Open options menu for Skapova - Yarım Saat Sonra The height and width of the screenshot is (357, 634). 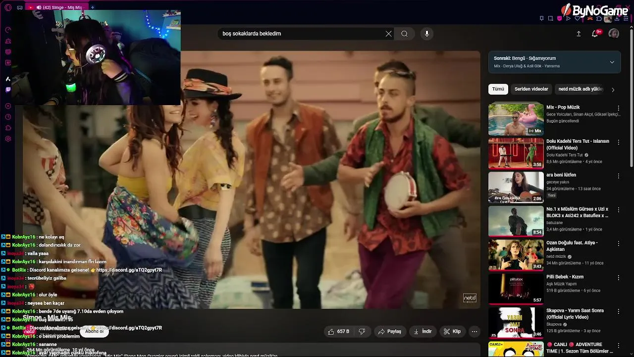619,311
